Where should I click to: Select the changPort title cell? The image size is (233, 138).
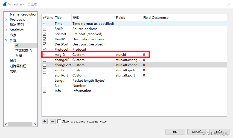click(63, 65)
